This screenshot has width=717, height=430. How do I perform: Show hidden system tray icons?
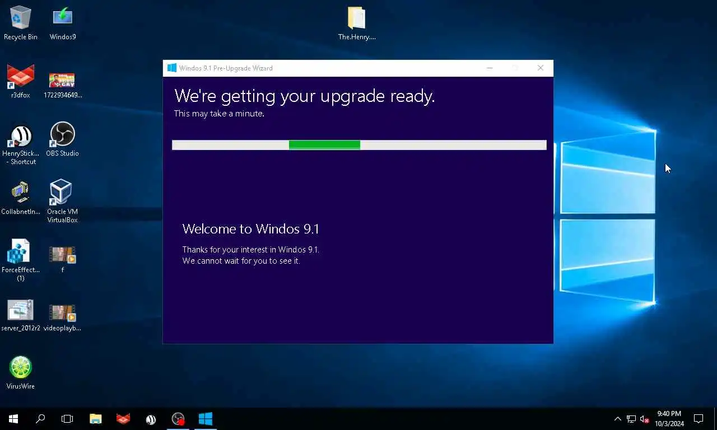click(x=618, y=419)
